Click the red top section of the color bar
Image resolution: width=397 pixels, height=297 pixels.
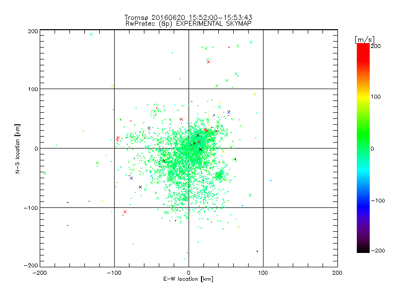coord(363,52)
